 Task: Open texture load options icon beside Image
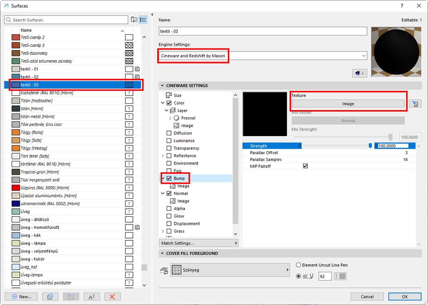click(415, 104)
